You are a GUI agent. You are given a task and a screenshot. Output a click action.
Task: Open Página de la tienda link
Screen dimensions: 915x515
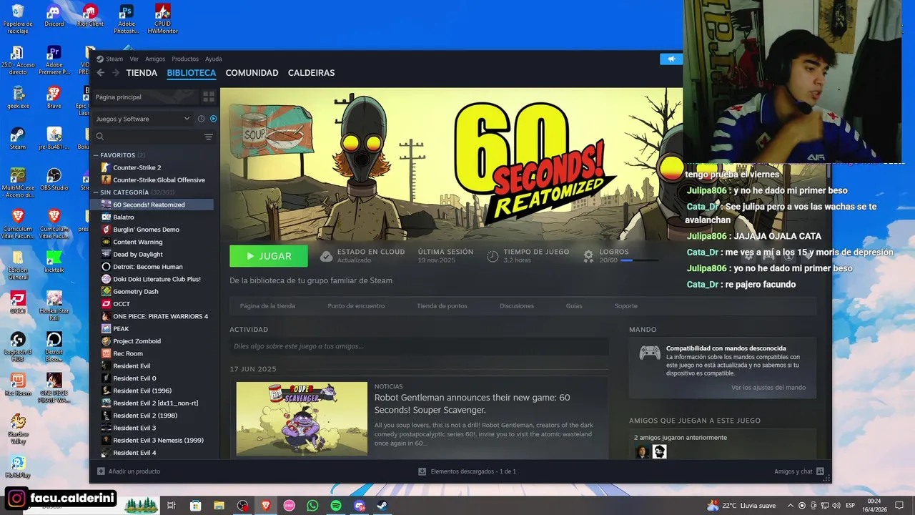click(267, 306)
